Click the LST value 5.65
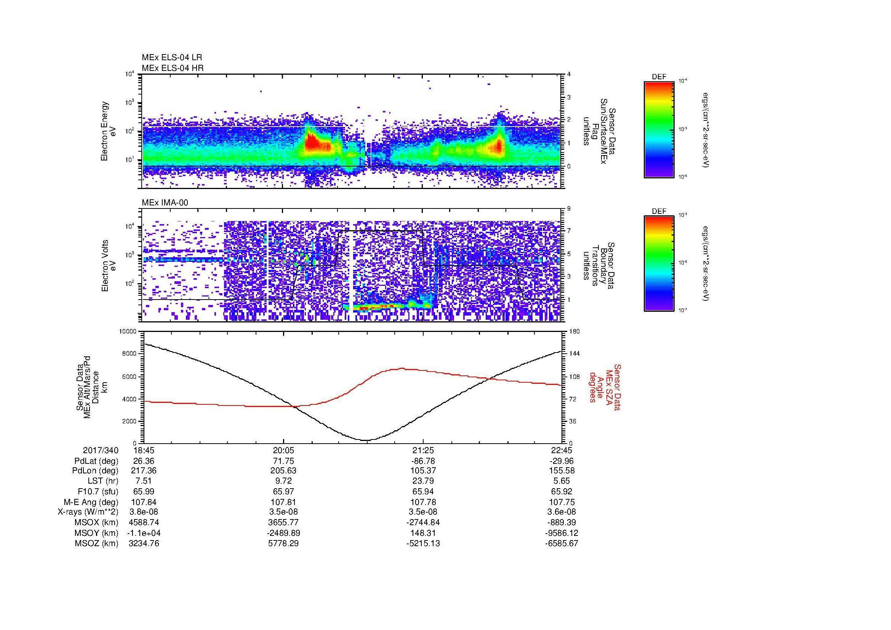Image resolution: width=891 pixels, height=630 pixels. pos(562,481)
